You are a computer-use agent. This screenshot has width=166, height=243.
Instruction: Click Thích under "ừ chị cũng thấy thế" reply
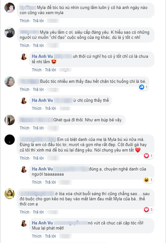(x=37, y=108)
